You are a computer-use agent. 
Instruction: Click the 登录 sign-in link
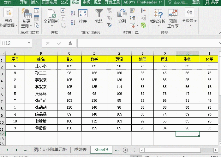pyautogui.click(x=196, y=2)
